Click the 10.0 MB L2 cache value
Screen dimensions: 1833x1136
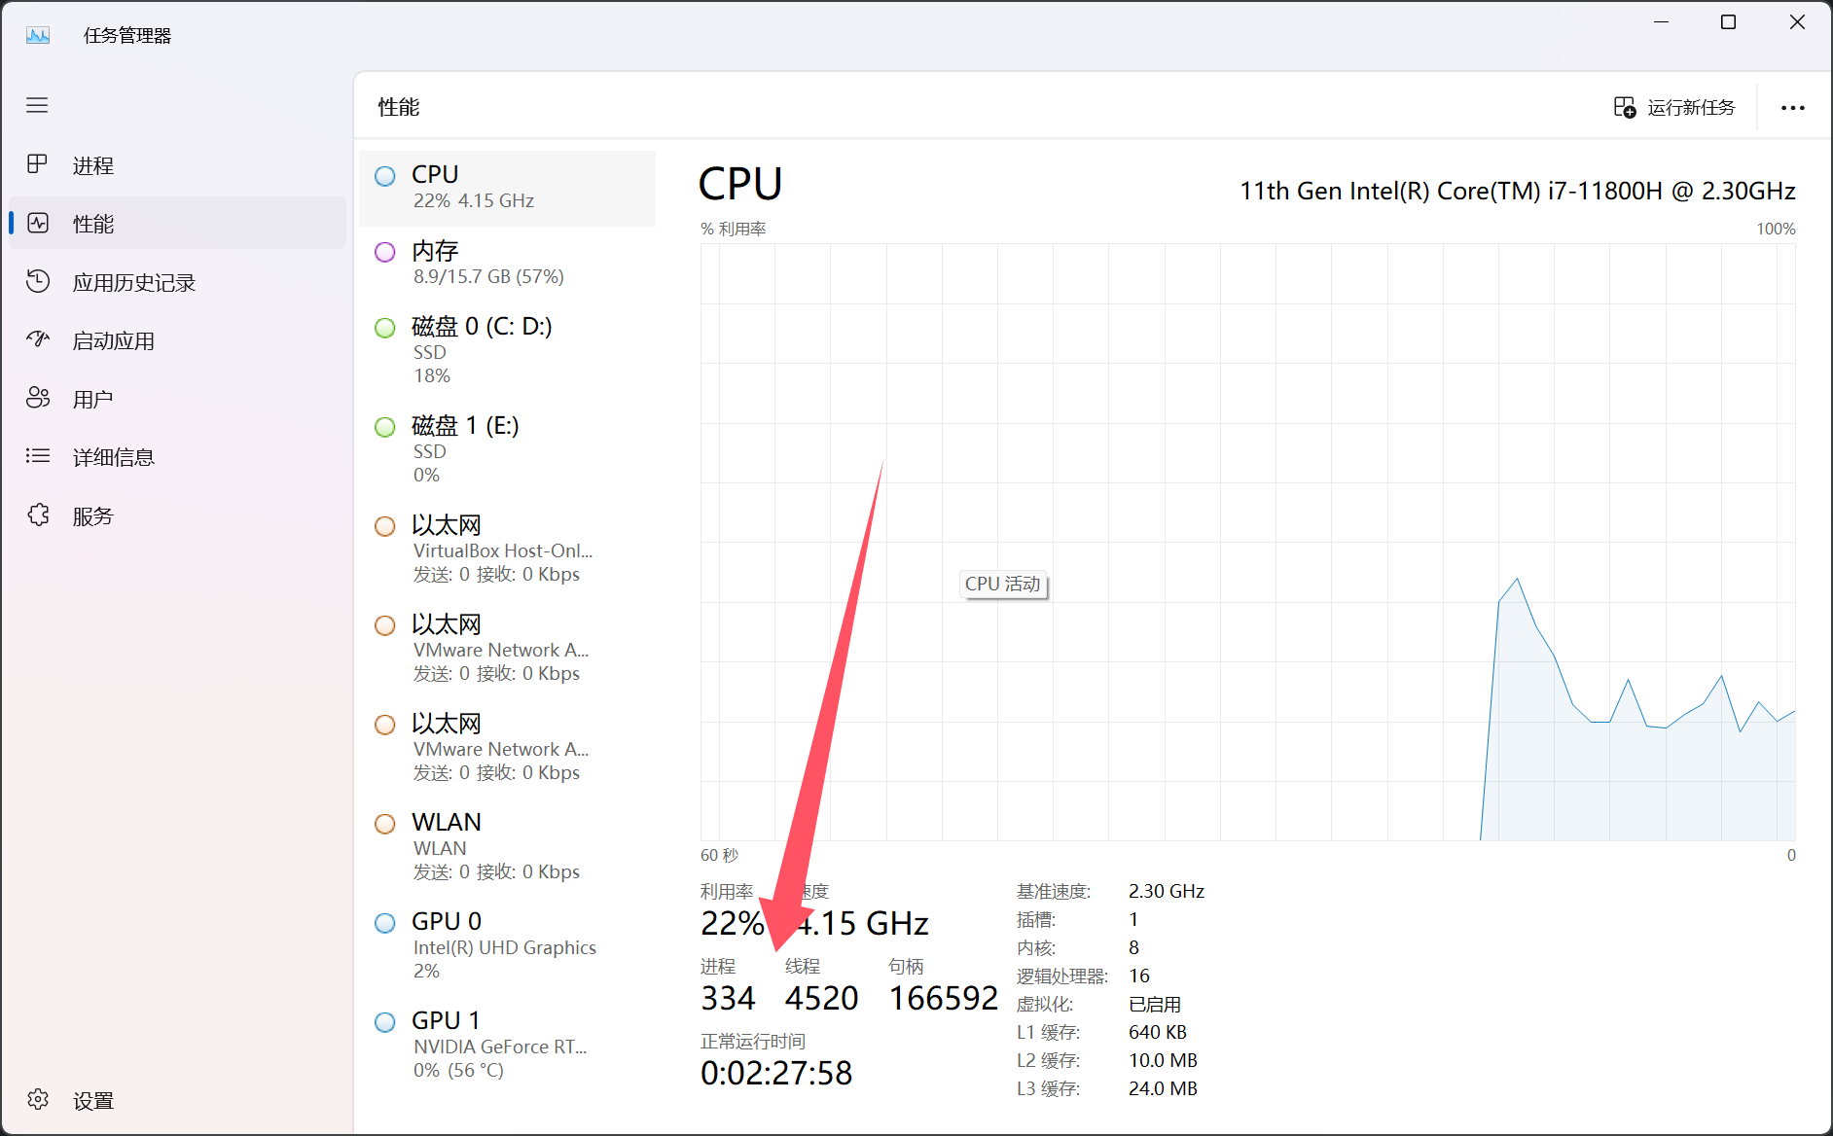1163,1060
